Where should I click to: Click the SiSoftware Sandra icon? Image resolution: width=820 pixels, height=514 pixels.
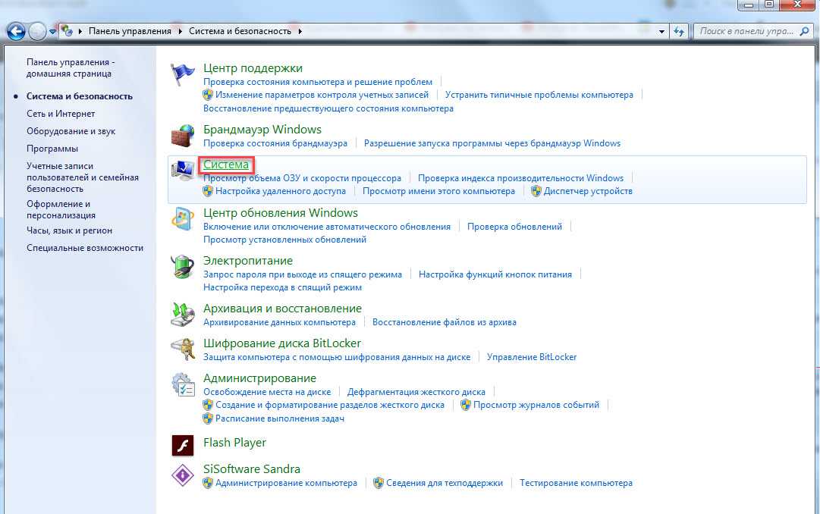(x=183, y=475)
